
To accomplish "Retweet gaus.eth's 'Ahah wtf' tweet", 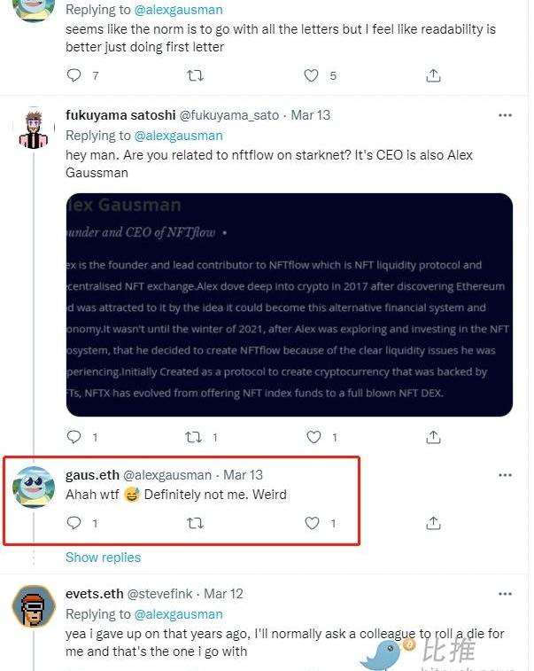I will coord(195,523).
